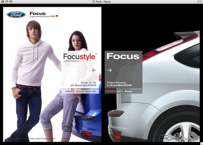Zoom window with green button

tap(11, 2)
